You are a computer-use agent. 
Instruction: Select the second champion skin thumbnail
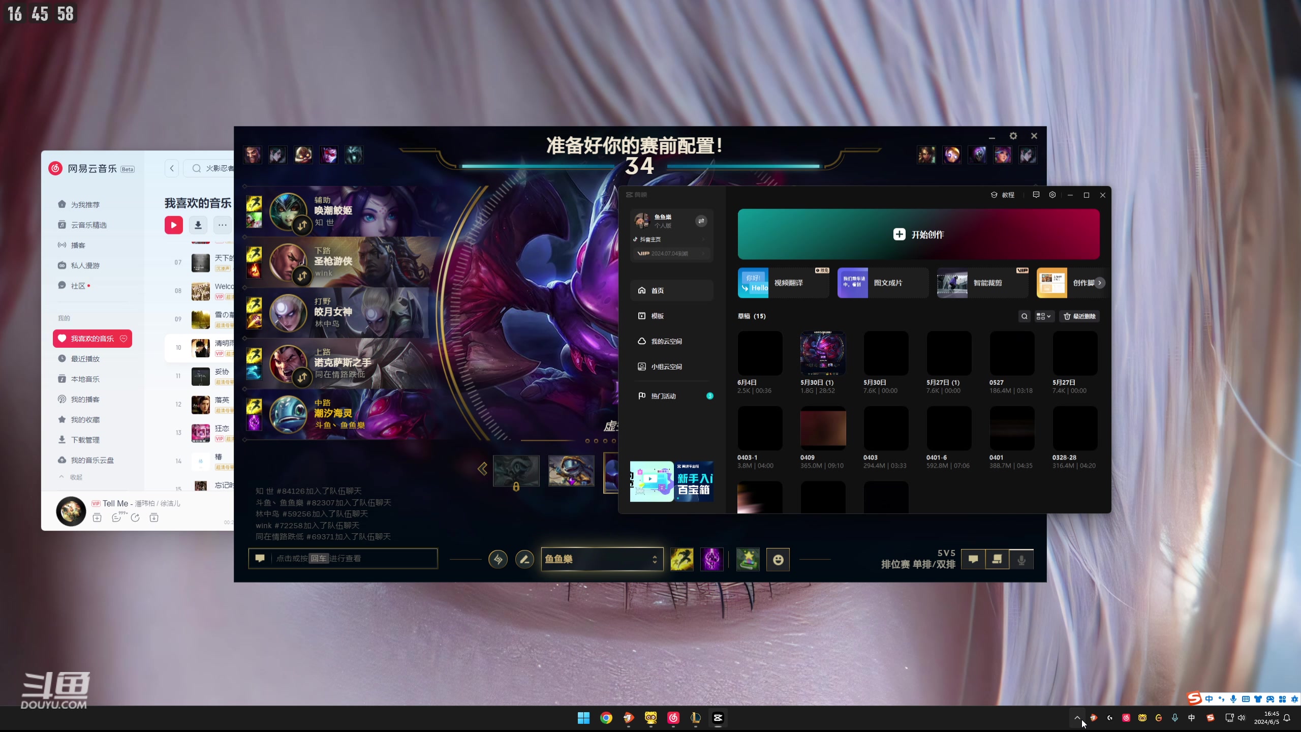(x=571, y=471)
